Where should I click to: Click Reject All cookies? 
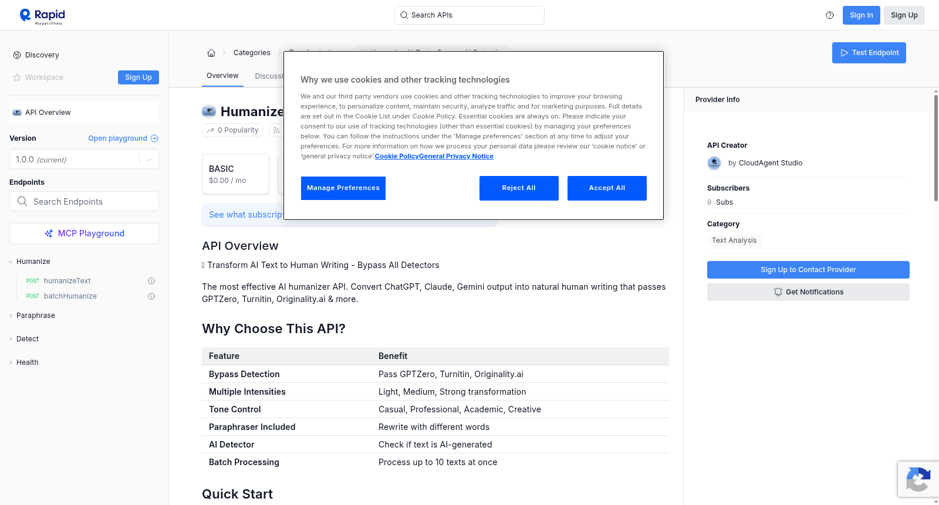click(519, 188)
